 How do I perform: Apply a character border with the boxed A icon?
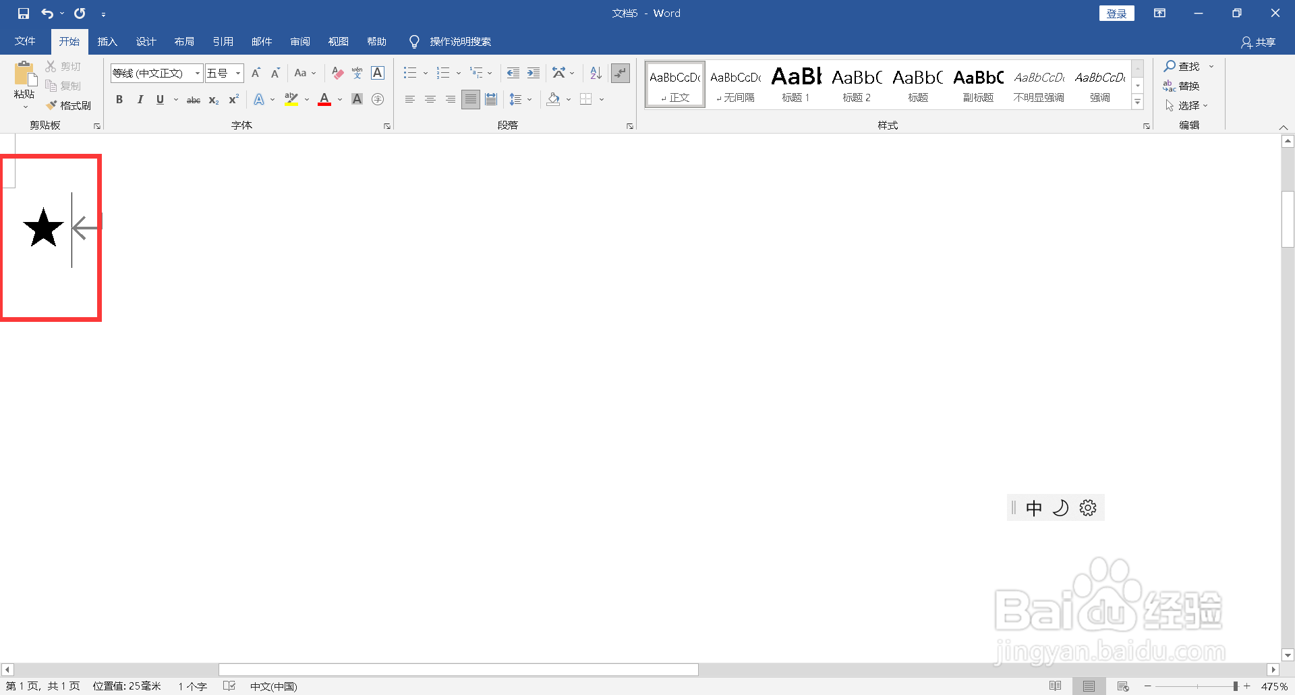coord(378,73)
